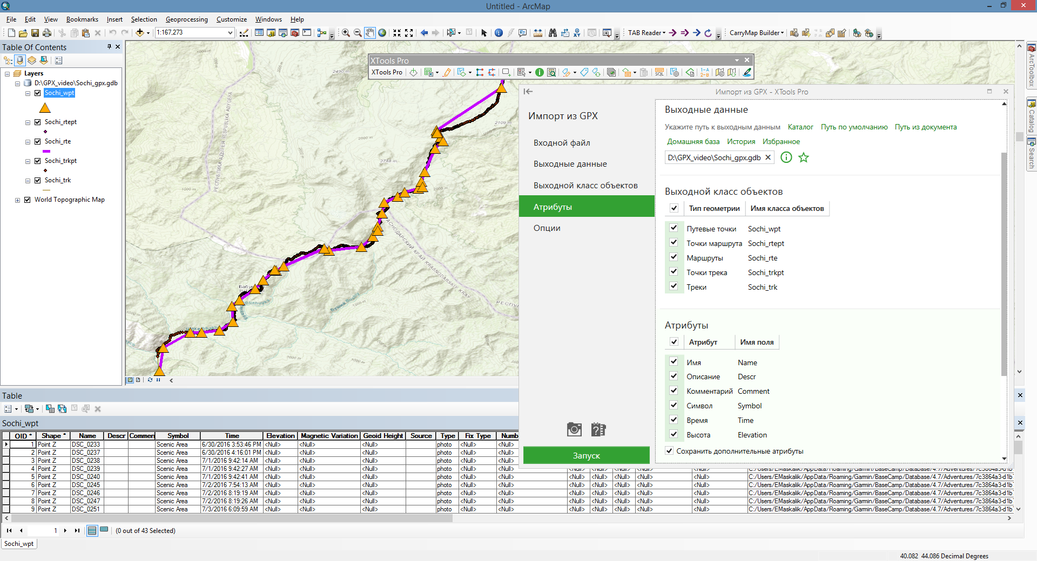The image size is (1037, 561).
Task: Open the Editor Toolbar icon
Action: (x=244, y=33)
